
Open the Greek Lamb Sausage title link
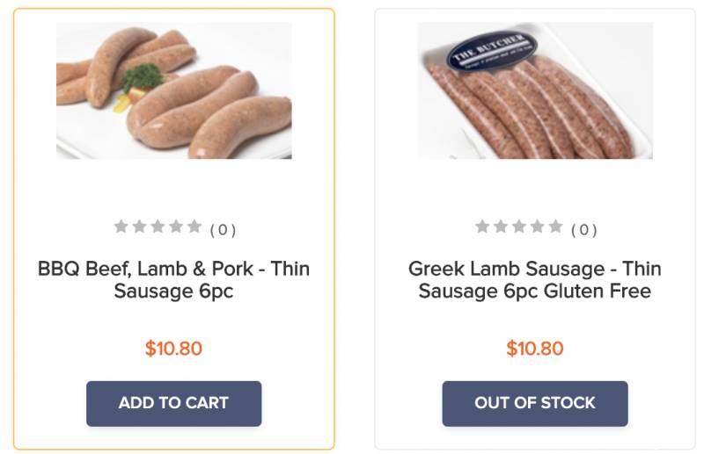pyautogui.click(x=535, y=279)
